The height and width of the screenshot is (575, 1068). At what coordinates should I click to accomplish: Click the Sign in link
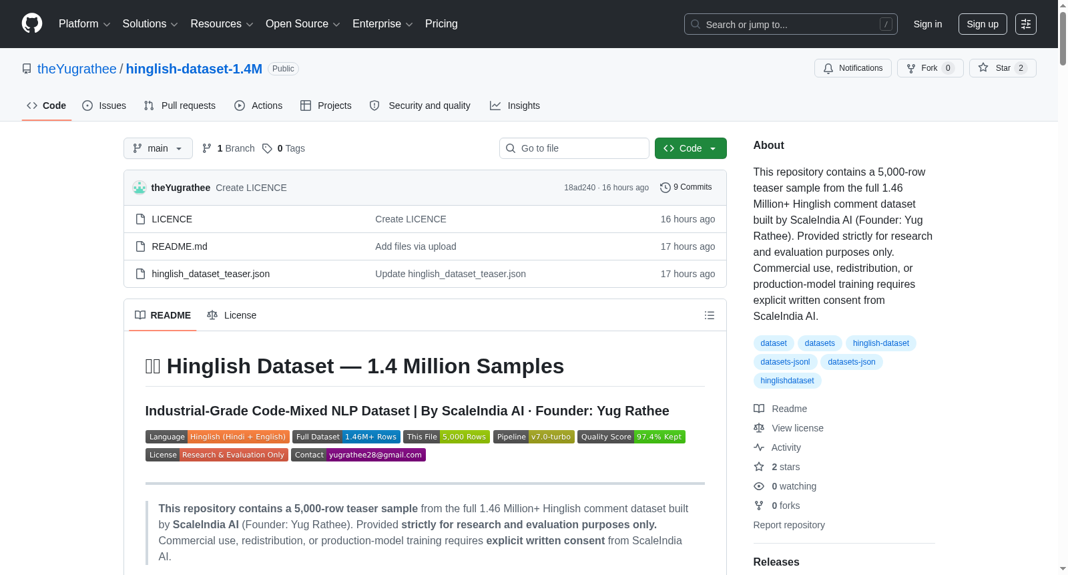[x=928, y=24]
